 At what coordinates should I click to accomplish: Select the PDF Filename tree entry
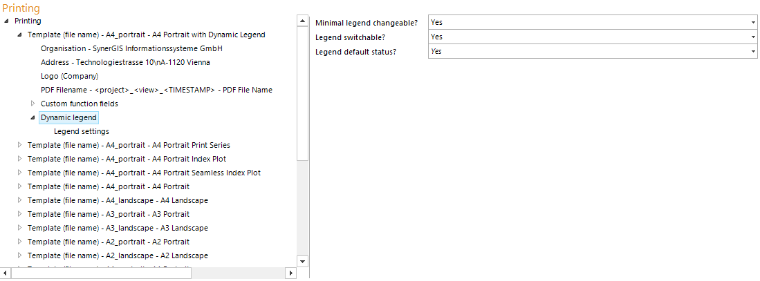tap(156, 90)
